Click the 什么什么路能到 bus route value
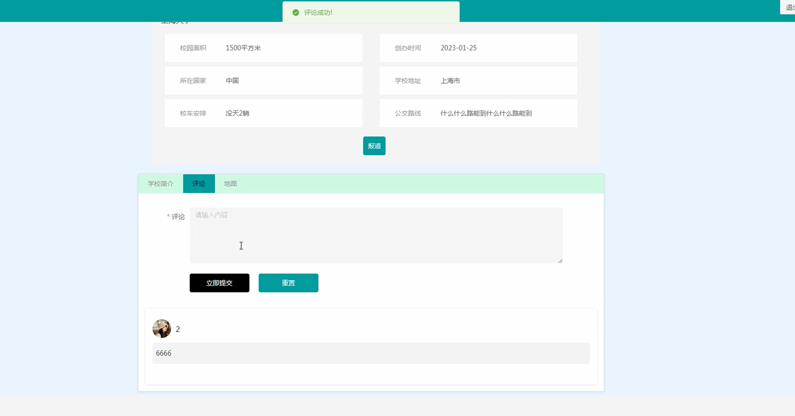The width and height of the screenshot is (795, 416). coord(486,113)
